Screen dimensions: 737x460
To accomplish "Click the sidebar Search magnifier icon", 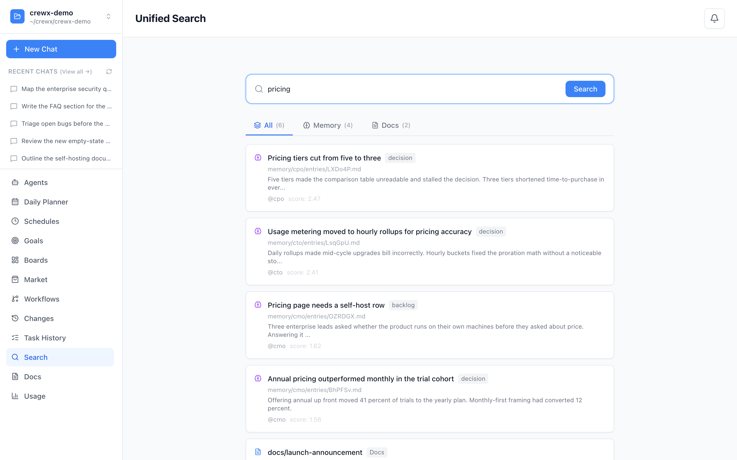I will coord(15,357).
